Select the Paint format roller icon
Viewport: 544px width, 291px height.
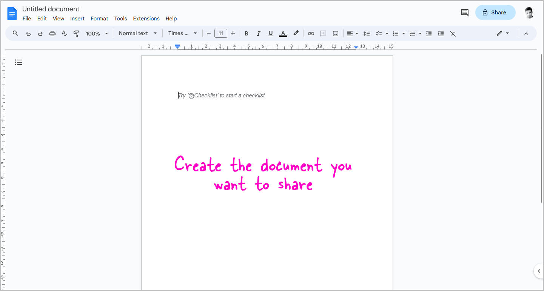(x=76, y=34)
